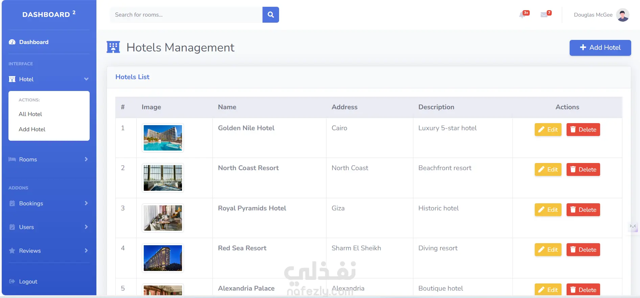Select All Hotel from the actions menu
The image size is (640, 298).
pyautogui.click(x=30, y=114)
